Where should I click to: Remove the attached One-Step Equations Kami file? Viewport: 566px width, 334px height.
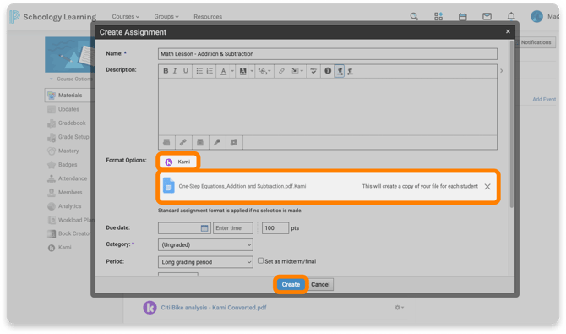pyautogui.click(x=487, y=187)
